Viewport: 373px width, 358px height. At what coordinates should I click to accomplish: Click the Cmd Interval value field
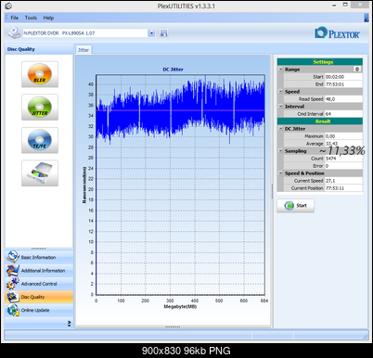click(x=343, y=114)
